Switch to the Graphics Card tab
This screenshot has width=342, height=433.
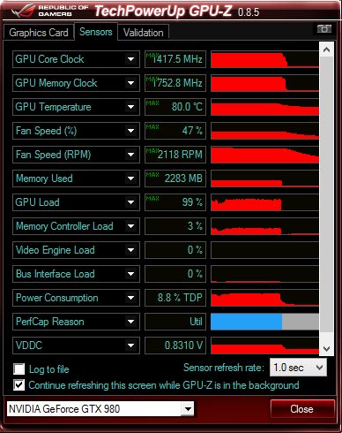pyautogui.click(x=39, y=33)
